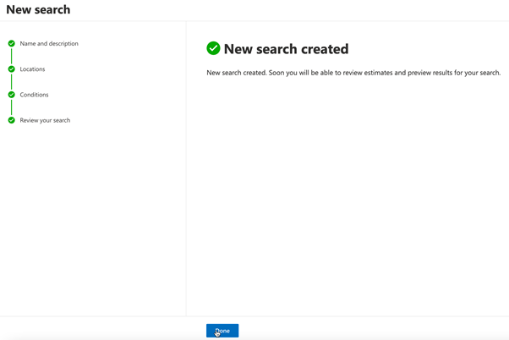Click connector line between Conditions and Review steps

(12, 107)
